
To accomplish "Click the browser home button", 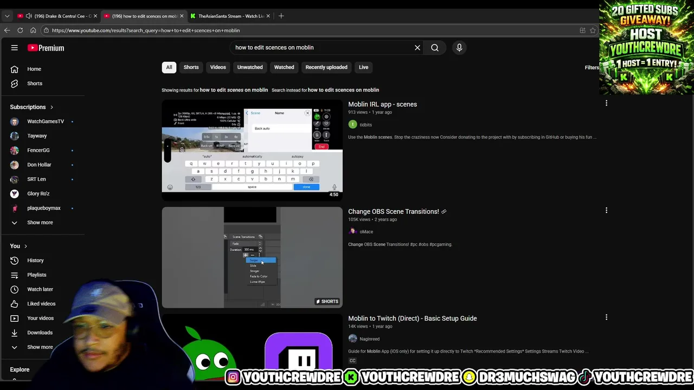I will (x=33, y=30).
